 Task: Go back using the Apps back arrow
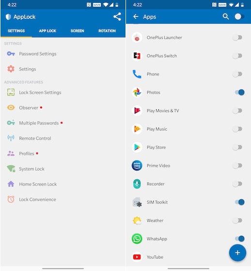coord(136,16)
